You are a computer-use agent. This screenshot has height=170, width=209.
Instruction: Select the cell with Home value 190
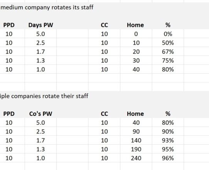click(x=136, y=149)
